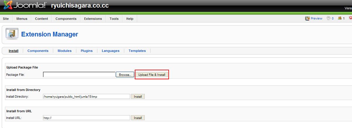Click the logged-in users icon
This screenshot has height=128, width=352.
(340, 18)
